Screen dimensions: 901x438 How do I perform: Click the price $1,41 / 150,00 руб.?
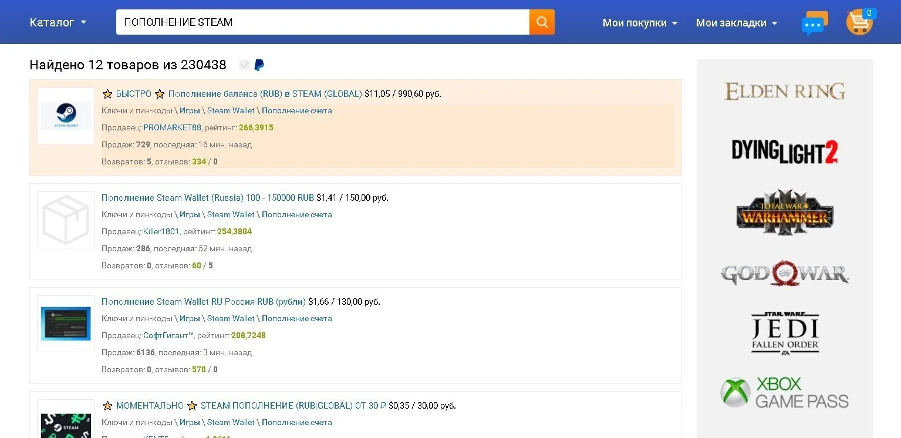[352, 198]
